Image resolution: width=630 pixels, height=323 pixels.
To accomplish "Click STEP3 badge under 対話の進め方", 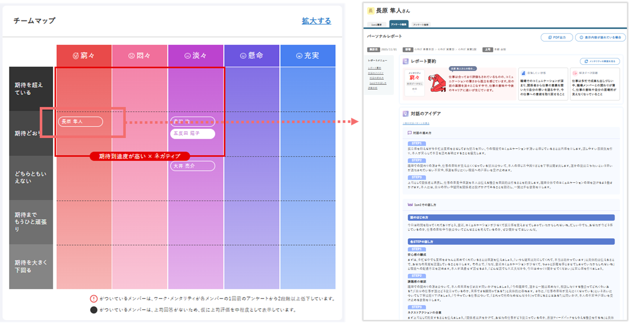I will coord(417,177).
